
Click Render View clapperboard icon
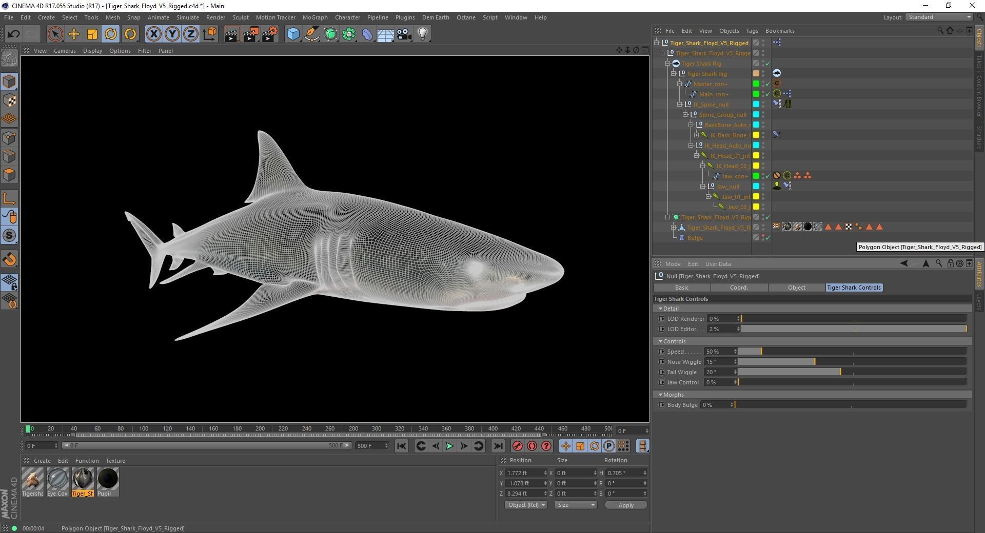pos(232,34)
